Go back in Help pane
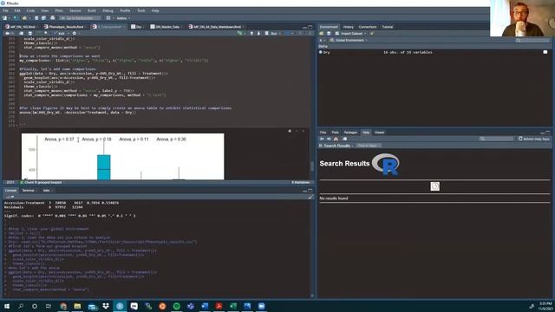Viewport: 555px width, 312px height. 322,139
